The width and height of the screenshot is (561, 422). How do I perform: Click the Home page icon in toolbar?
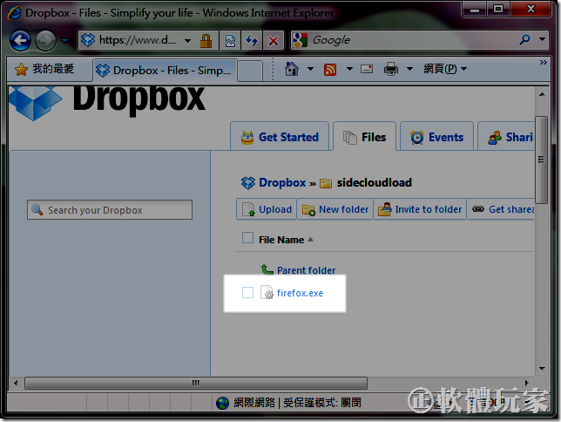(292, 68)
